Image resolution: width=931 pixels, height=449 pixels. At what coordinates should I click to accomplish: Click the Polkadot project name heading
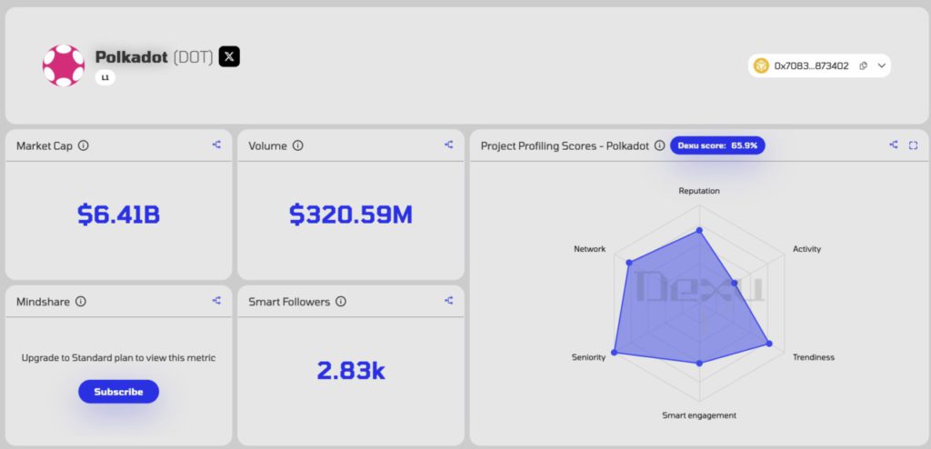(x=133, y=57)
